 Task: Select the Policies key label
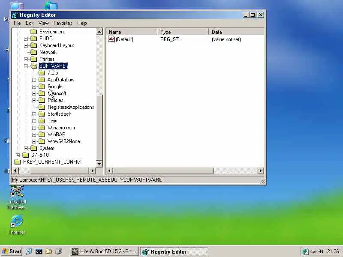pos(55,100)
